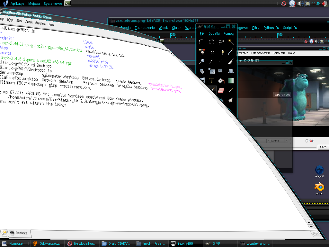Click the globe network icon in the tray
The image size is (329, 247).
point(292,3)
